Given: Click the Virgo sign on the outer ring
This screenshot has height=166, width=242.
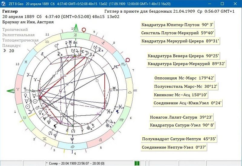Looking at the screenshot, I should point(122,120).
